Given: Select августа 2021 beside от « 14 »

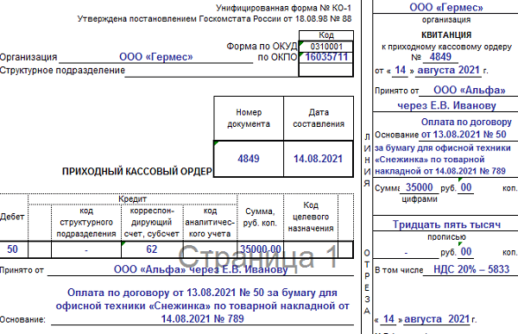Looking at the screenshot, I should [448, 70].
